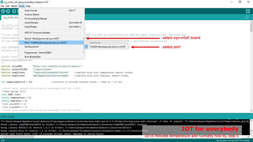Click the '//int alarmHALL = 0;' line
The width and height of the screenshot is (253, 142).
click(x=14, y=107)
